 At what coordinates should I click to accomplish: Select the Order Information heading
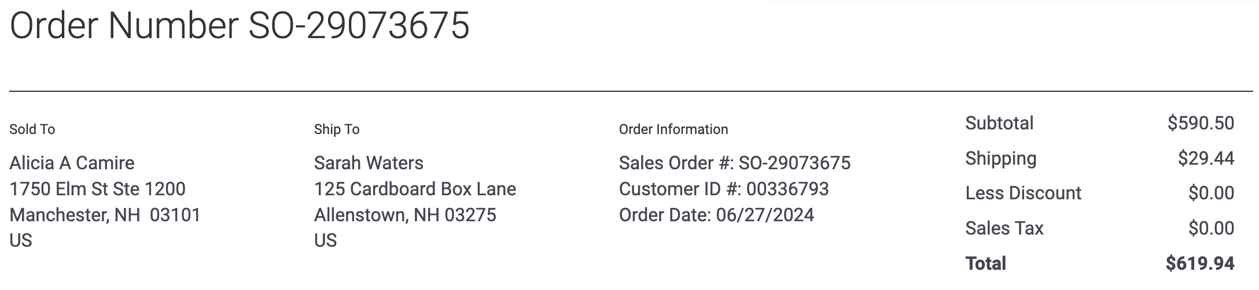click(673, 129)
